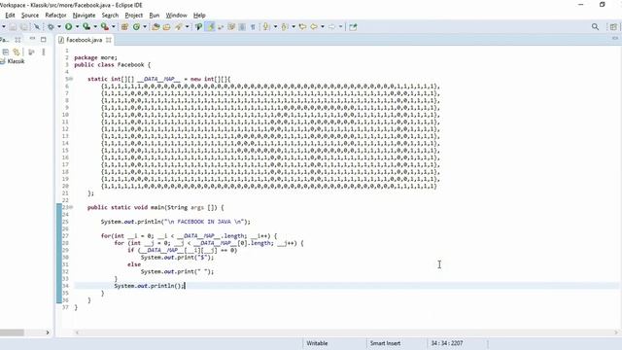Open Package Explorer view menu dots

pyautogui.click(x=43, y=52)
